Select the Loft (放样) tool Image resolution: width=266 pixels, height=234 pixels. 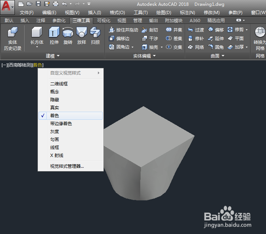click(82, 35)
